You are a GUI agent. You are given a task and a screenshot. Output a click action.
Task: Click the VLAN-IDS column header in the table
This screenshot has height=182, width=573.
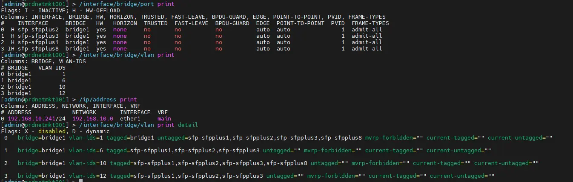pyautogui.click(x=52, y=68)
